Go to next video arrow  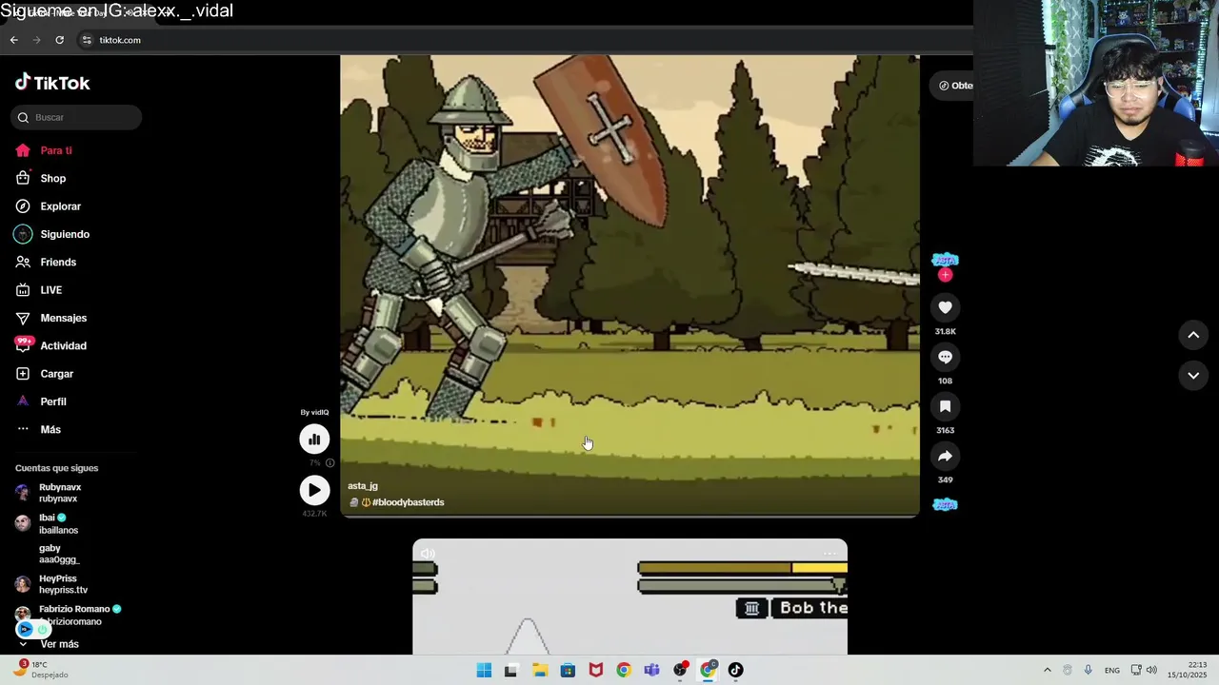coord(1193,376)
